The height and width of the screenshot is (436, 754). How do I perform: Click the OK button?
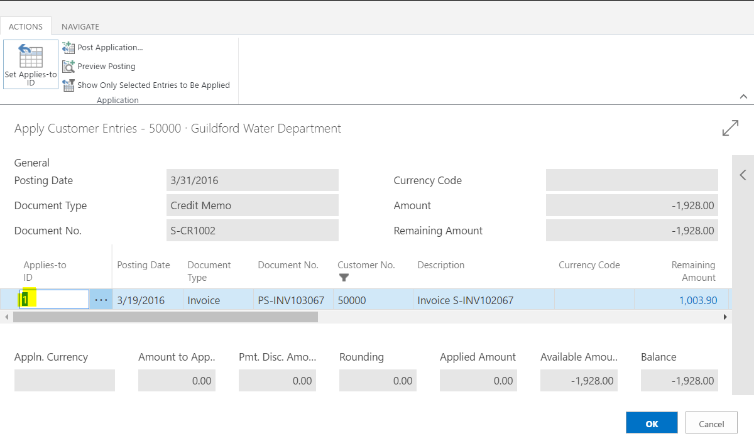[652, 423]
